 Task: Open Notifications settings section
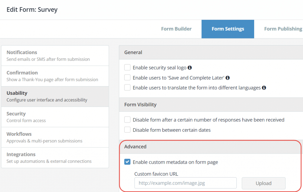click(x=55, y=56)
